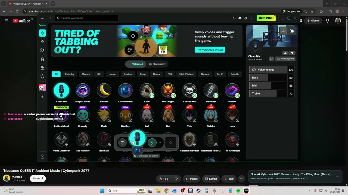Adjust the Treble slider

click(x=272, y=93)
